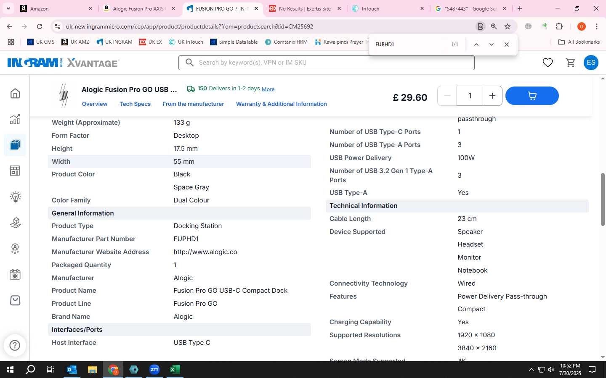Screen dimensions: 606x378
Task: Open Comtanix HRM bookmark
Action: pos(286,42)
